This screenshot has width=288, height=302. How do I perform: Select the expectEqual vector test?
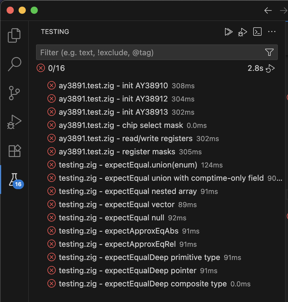tap(116, 205)
